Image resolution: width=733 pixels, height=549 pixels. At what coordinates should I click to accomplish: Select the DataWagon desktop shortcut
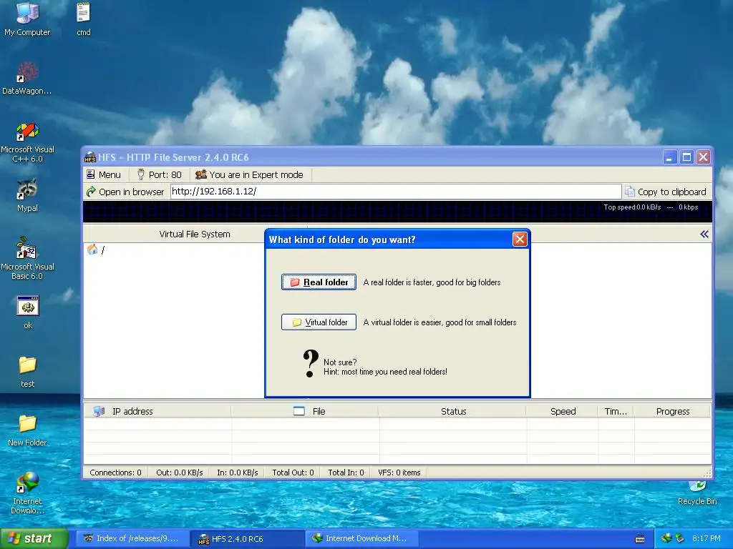point(27,79)
